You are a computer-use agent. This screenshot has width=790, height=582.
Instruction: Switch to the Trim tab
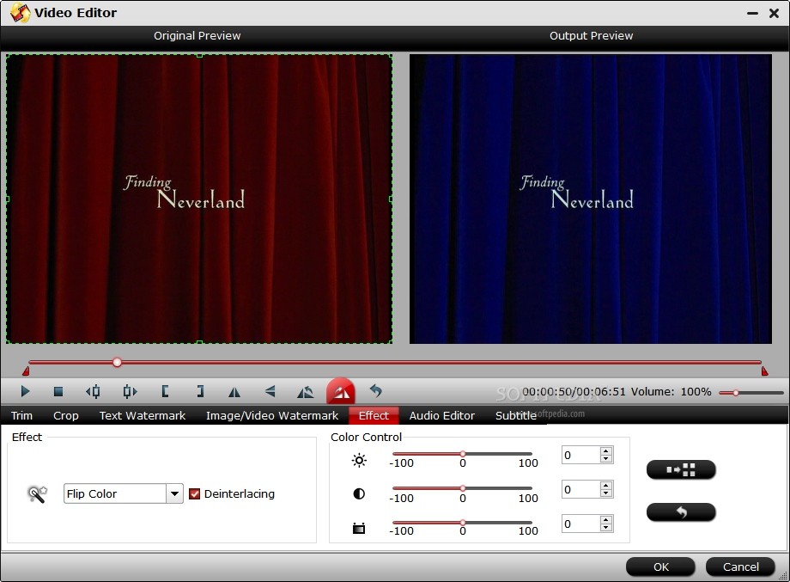click(x=21, y=415)
